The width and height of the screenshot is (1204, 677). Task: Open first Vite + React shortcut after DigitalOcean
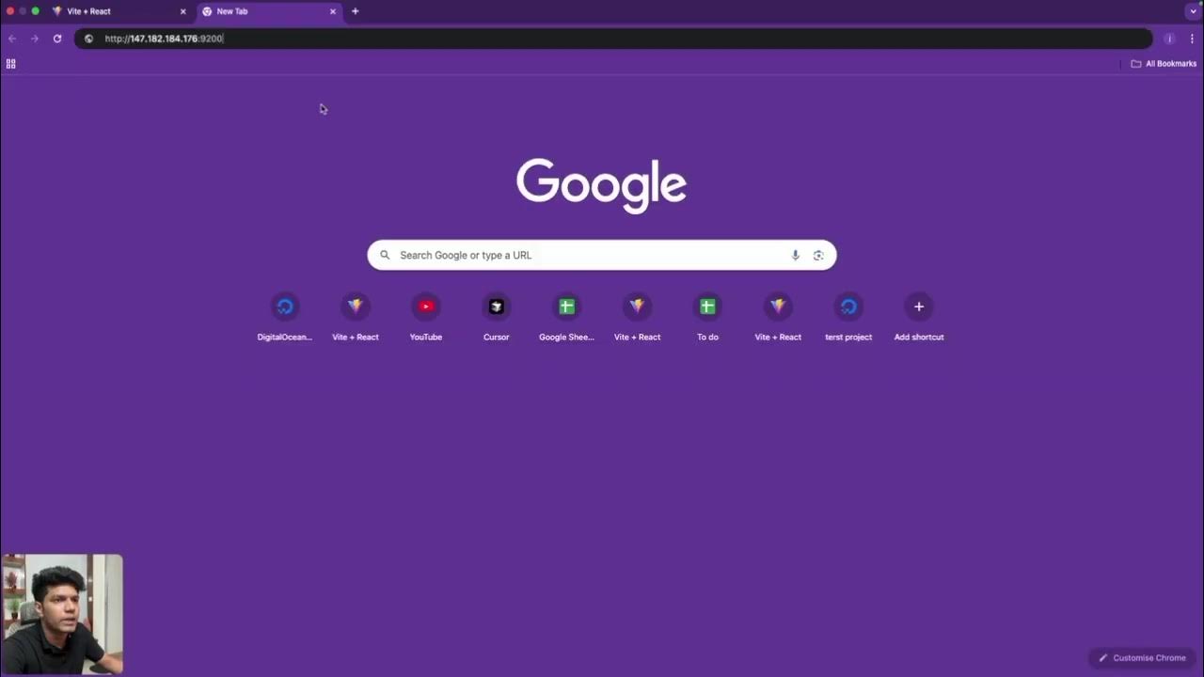(355, 317)
